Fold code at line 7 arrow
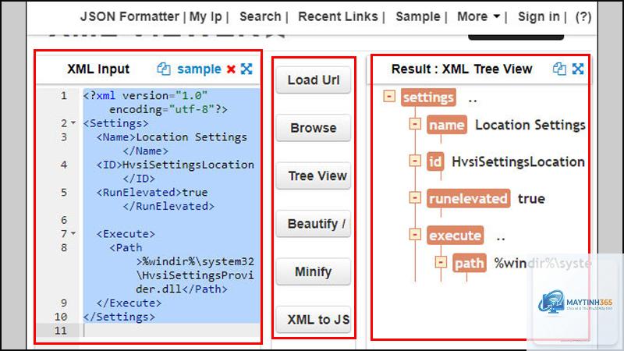 point(73,233)
